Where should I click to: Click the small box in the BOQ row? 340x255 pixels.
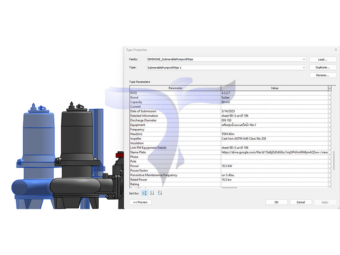click(329, 93)
